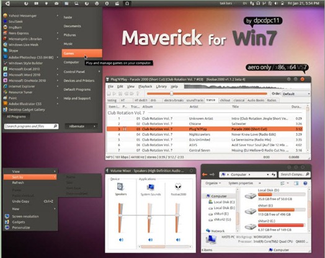The image size is (325, 258).
Task: Select Personalize in the context menu
Action: coord(20,228)
